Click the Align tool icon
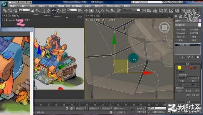 149,11
